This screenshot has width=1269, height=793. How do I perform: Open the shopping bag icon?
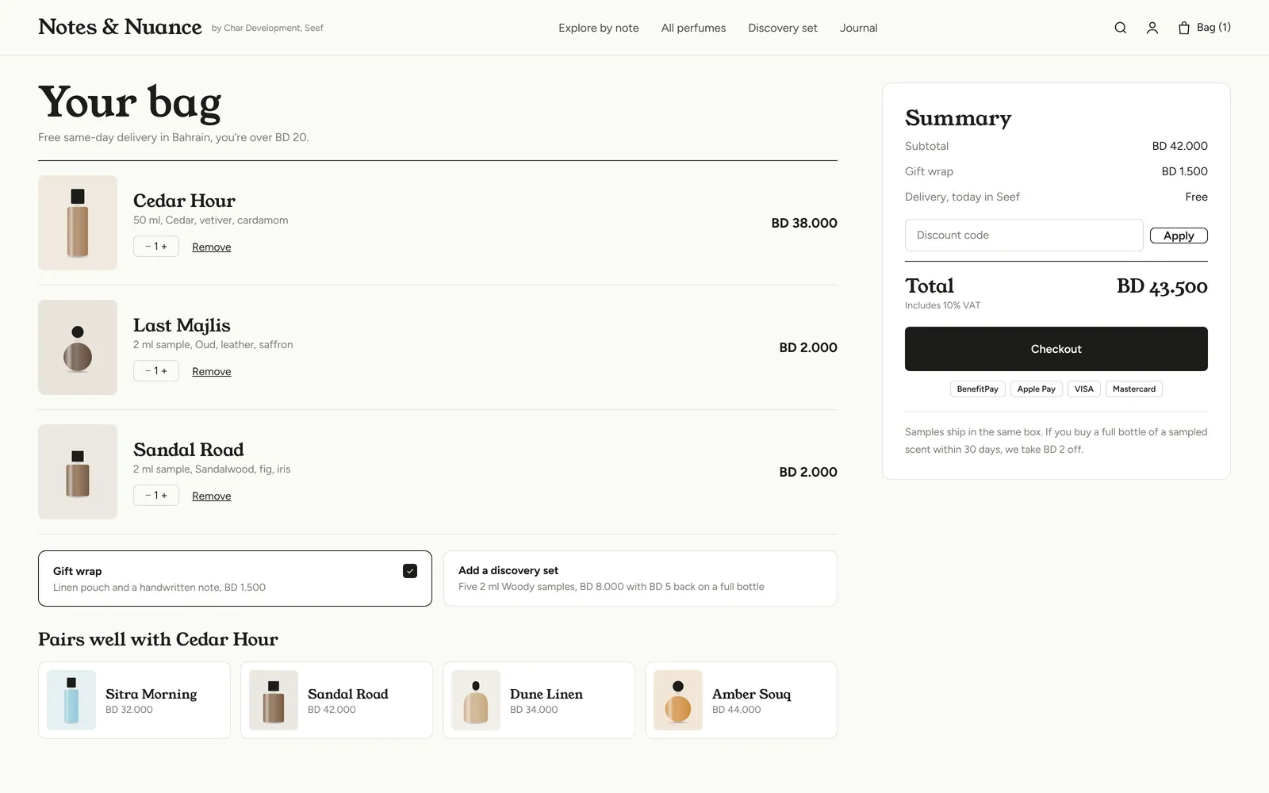pos(1184,28)
